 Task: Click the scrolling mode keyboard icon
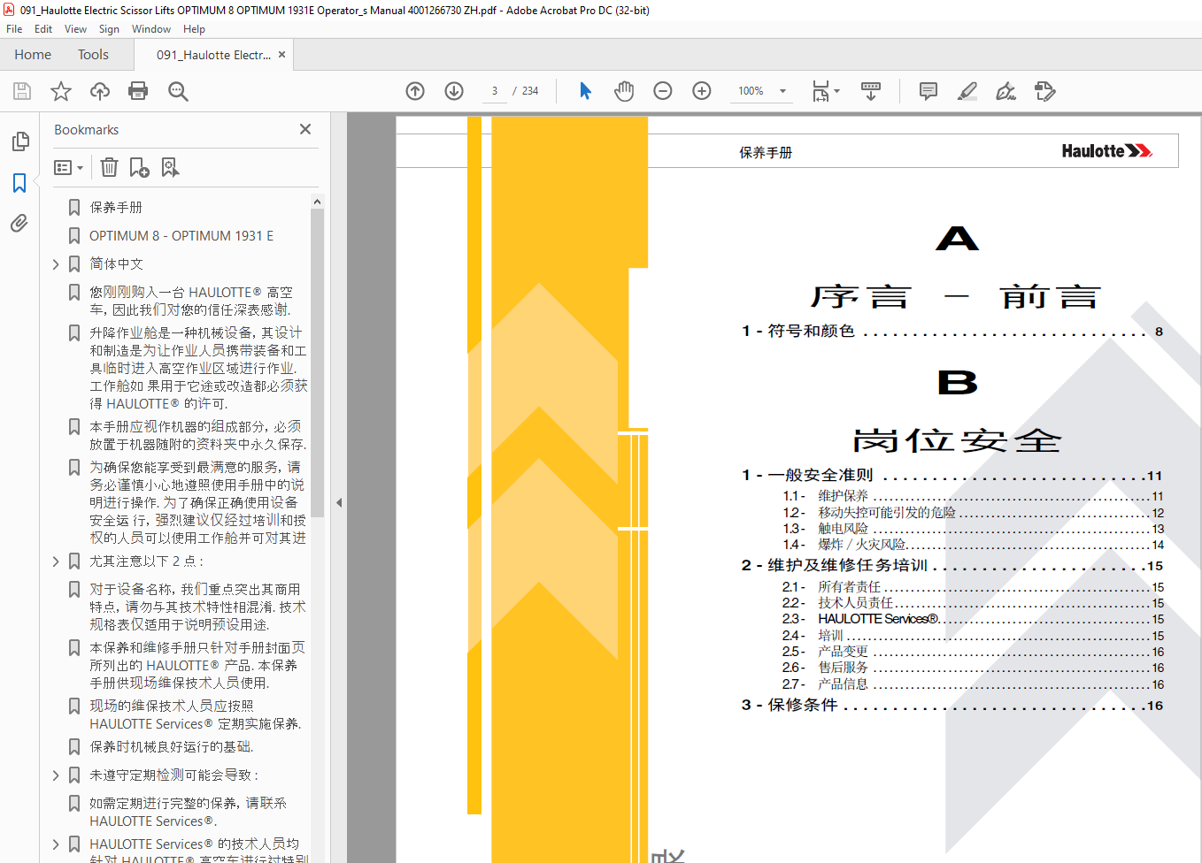(871, 91)
